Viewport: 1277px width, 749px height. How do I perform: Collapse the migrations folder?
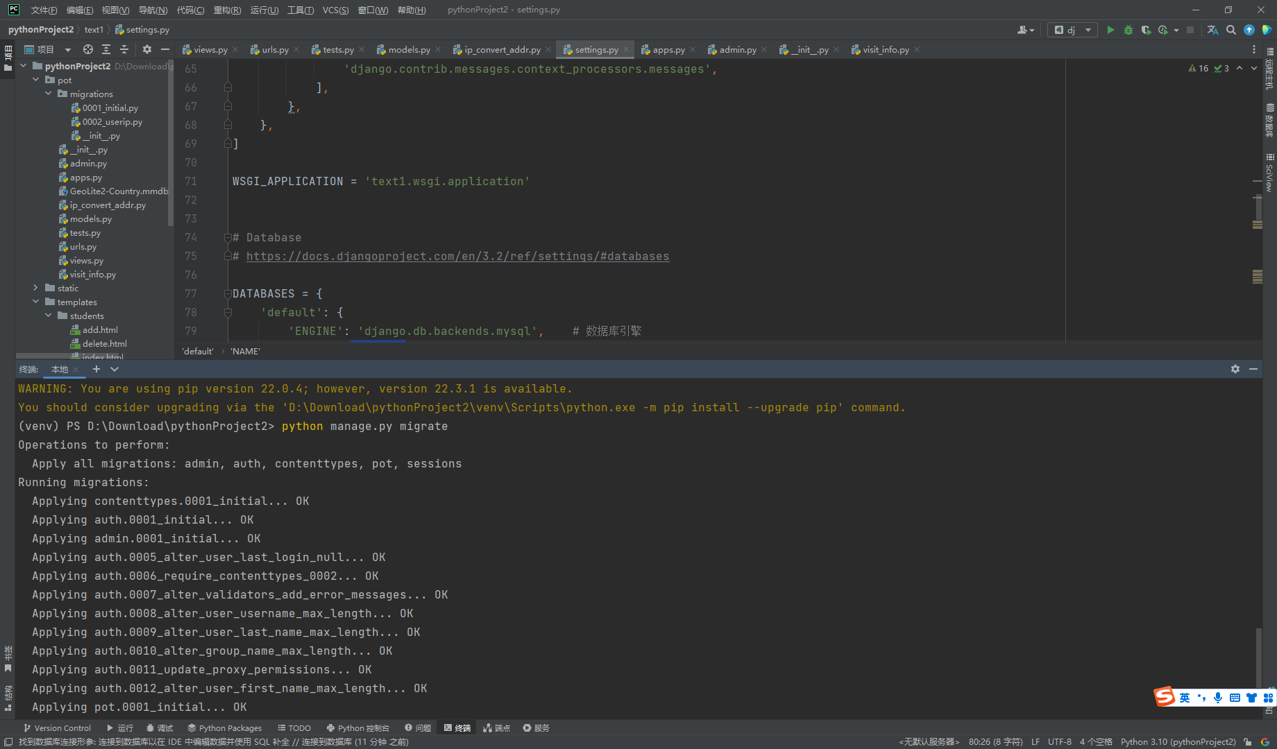pos(49,94)
